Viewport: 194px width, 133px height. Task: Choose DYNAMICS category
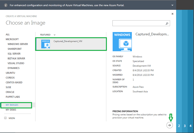[13, 68]
